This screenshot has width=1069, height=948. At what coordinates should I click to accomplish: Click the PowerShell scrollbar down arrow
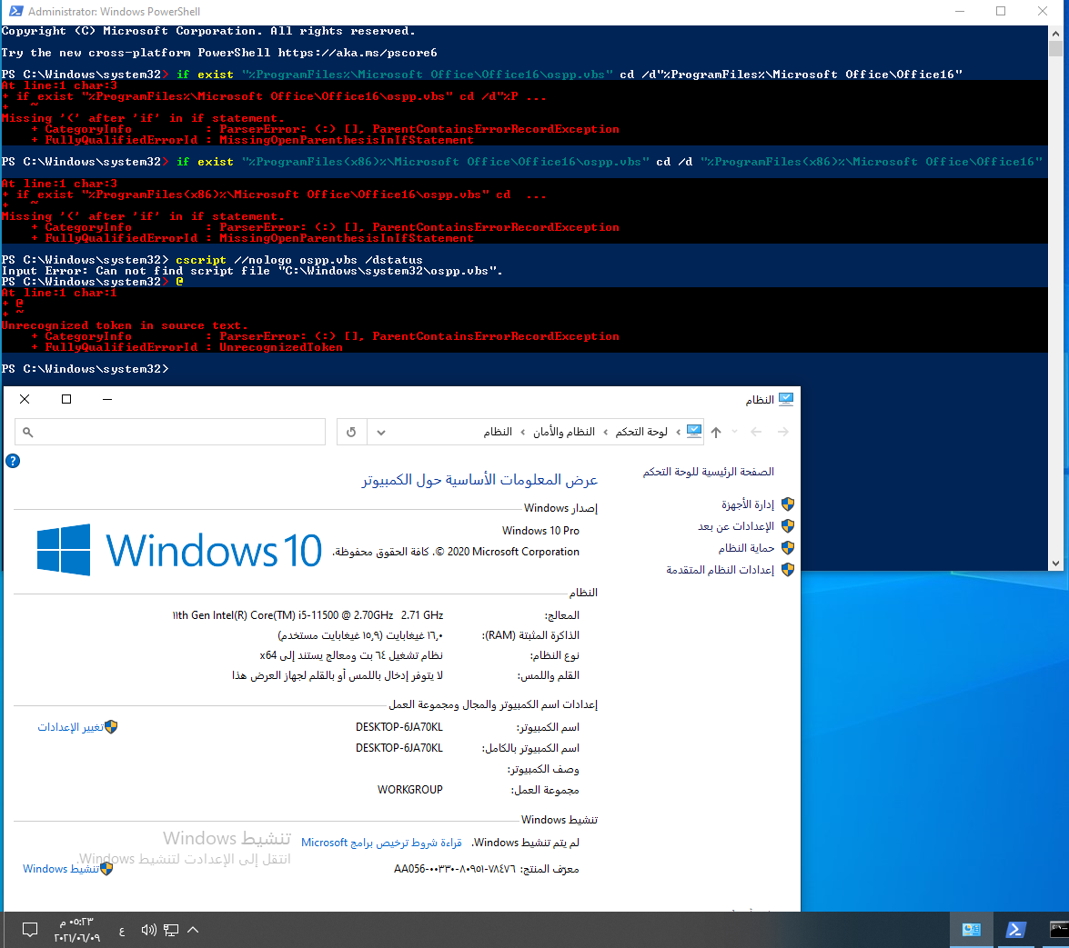pyautogui.click(x=1055, y=564)
